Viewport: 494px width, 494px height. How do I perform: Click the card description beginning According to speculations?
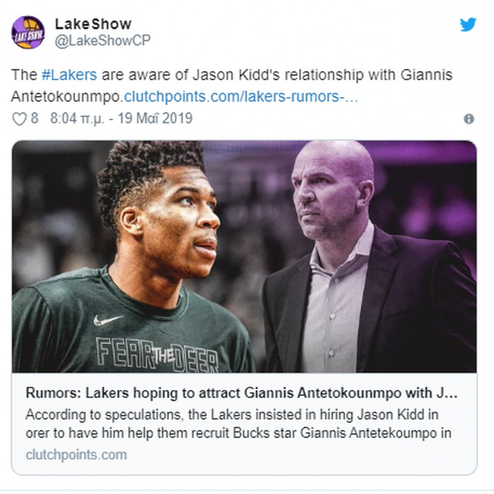tap(239, 424)
